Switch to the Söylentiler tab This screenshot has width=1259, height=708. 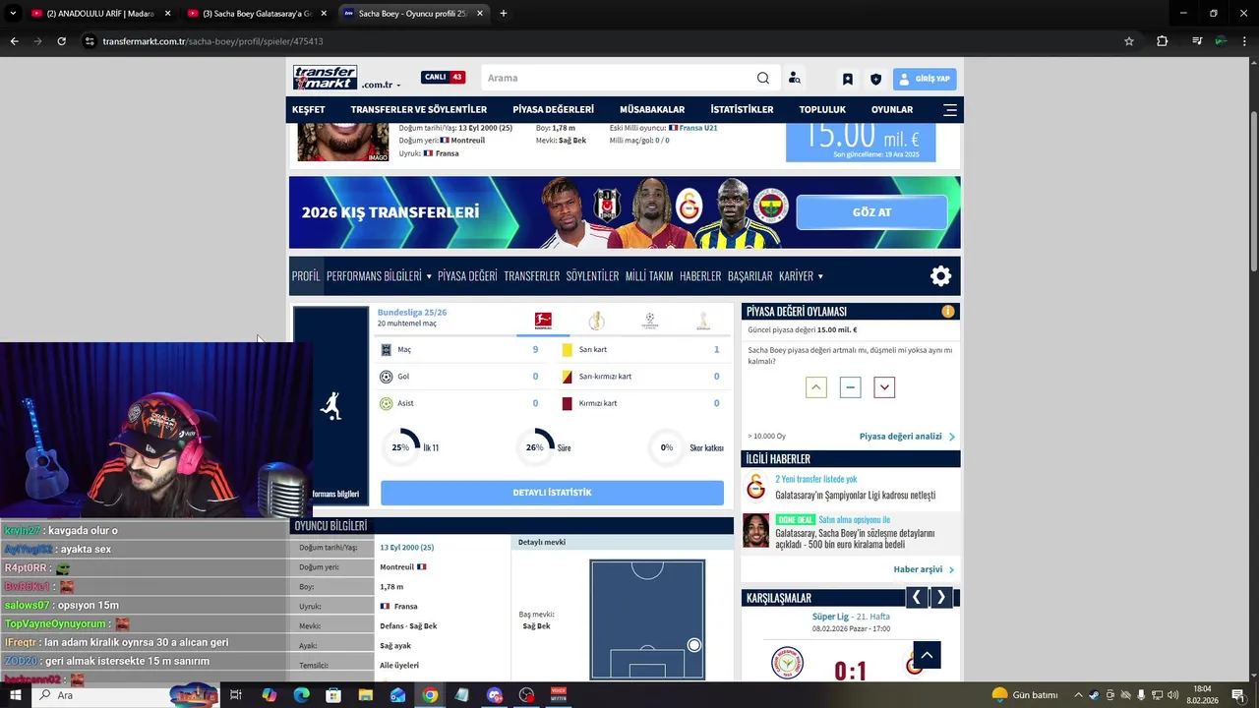[592, 276]
